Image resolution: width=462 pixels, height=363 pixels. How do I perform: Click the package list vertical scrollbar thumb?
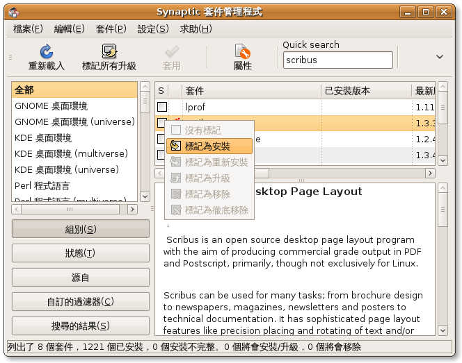point(443,108)
